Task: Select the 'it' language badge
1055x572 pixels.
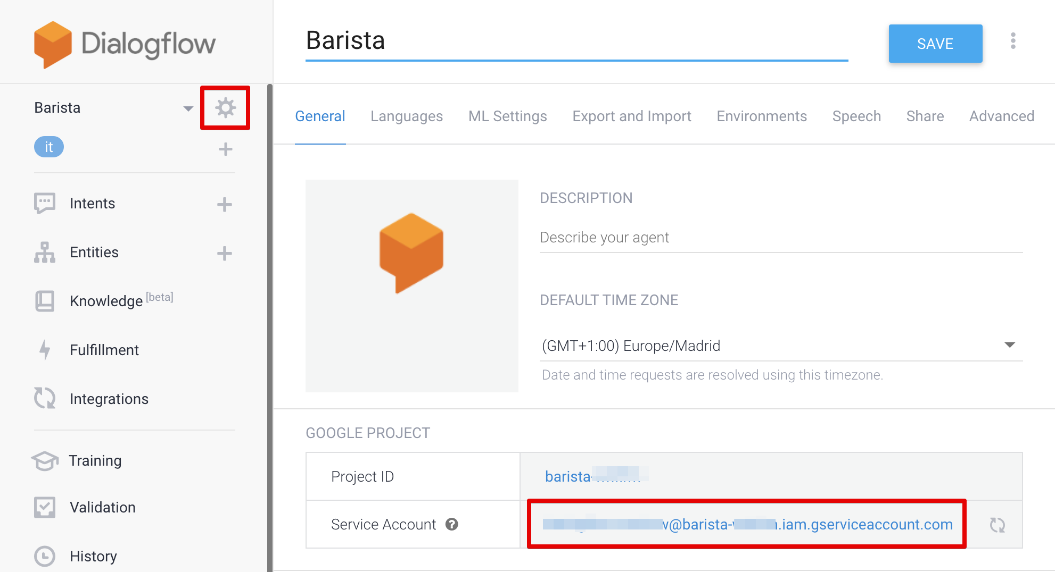Action: tap(49, 147)
